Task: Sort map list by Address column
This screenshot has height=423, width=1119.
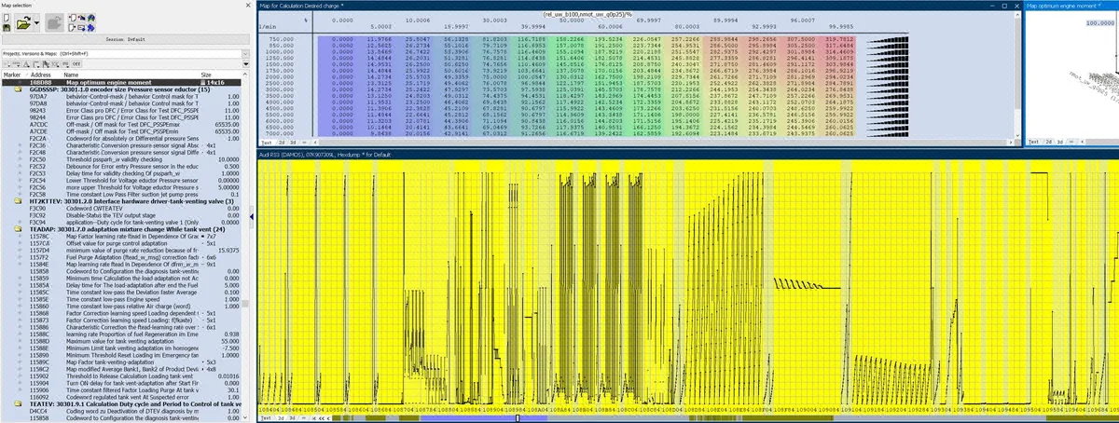Action: [41, 75]
